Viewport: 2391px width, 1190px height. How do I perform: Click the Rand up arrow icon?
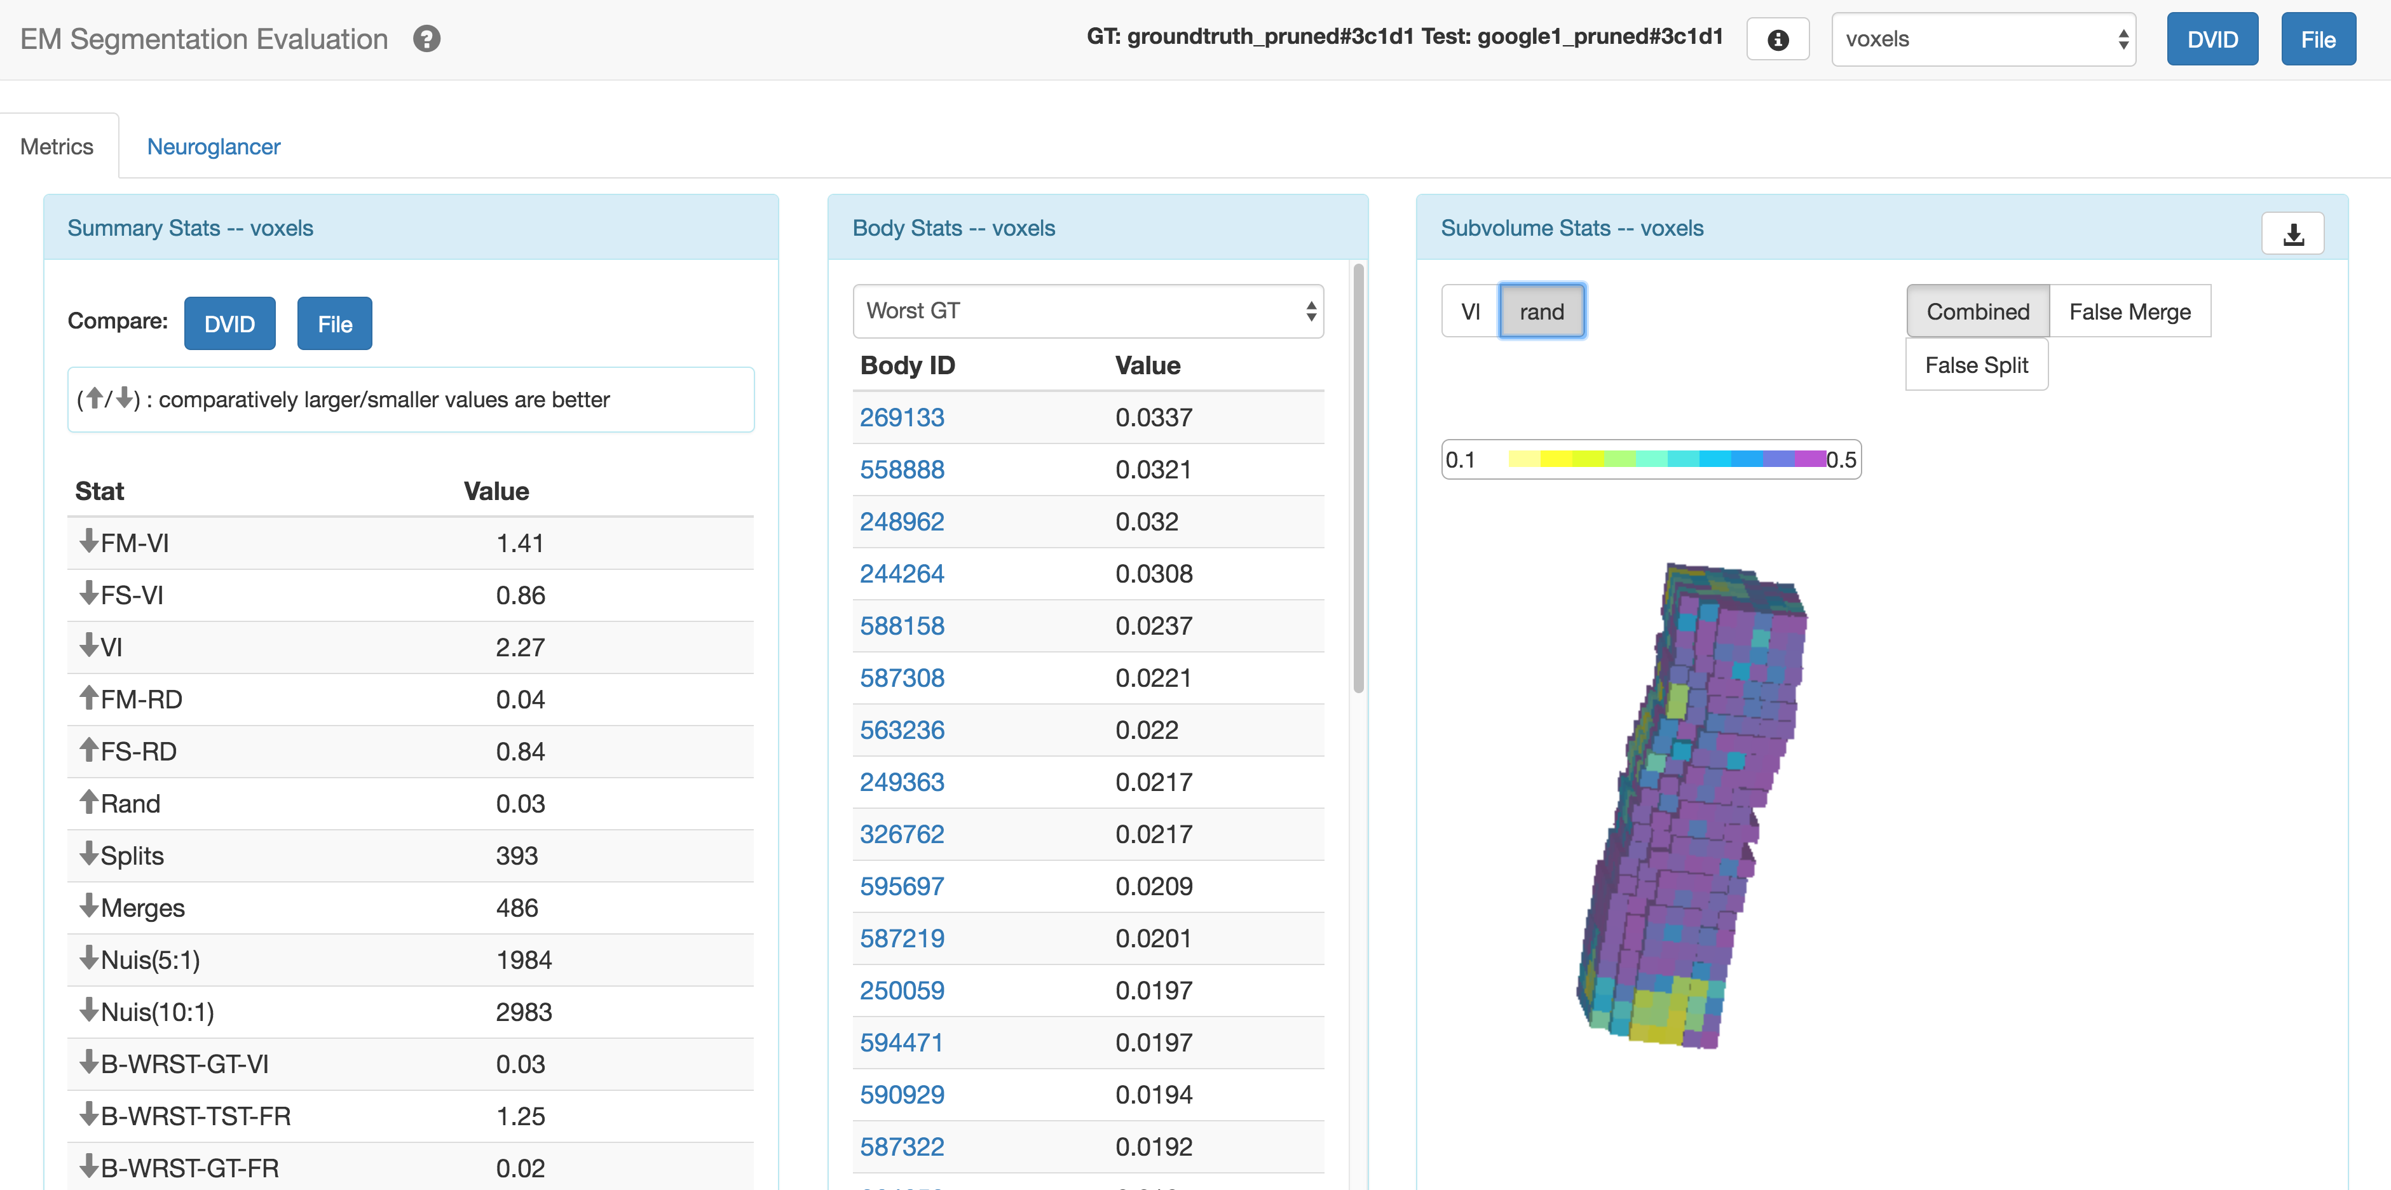[x=89, y=801]
